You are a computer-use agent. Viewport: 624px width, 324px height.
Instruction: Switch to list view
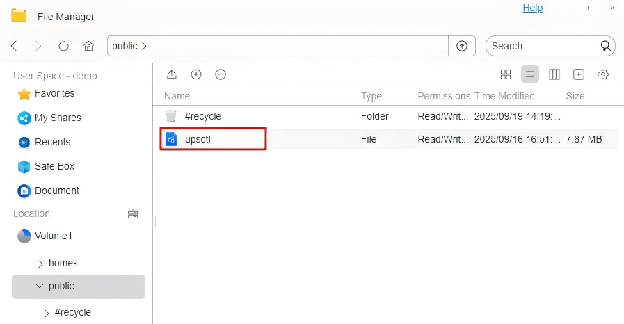click(530, 74)
